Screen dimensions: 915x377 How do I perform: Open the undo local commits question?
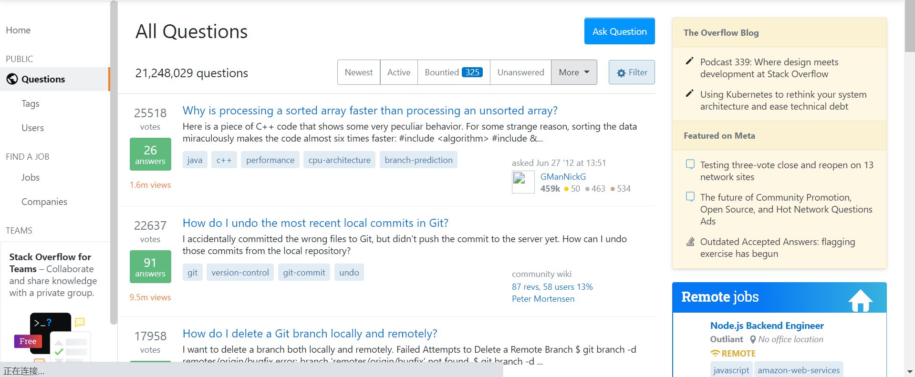[315, 223]
